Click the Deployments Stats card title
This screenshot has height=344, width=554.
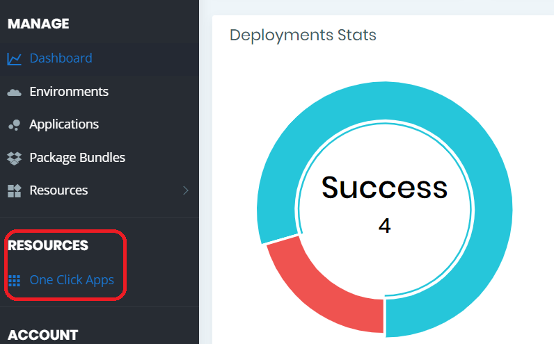[x=303, y=35]
